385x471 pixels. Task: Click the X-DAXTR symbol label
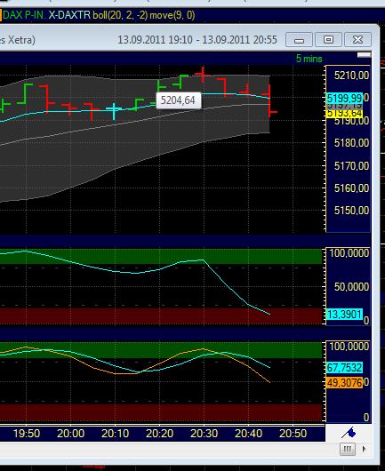[x=69, y=15]
